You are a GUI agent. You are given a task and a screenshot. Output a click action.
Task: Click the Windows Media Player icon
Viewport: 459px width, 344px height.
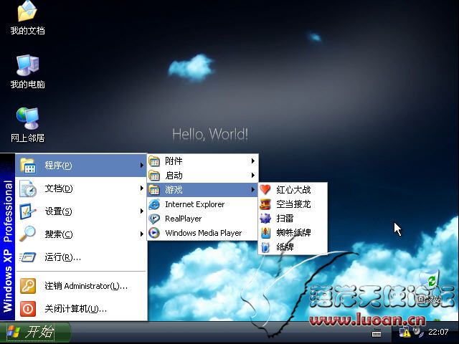[154, 233]
